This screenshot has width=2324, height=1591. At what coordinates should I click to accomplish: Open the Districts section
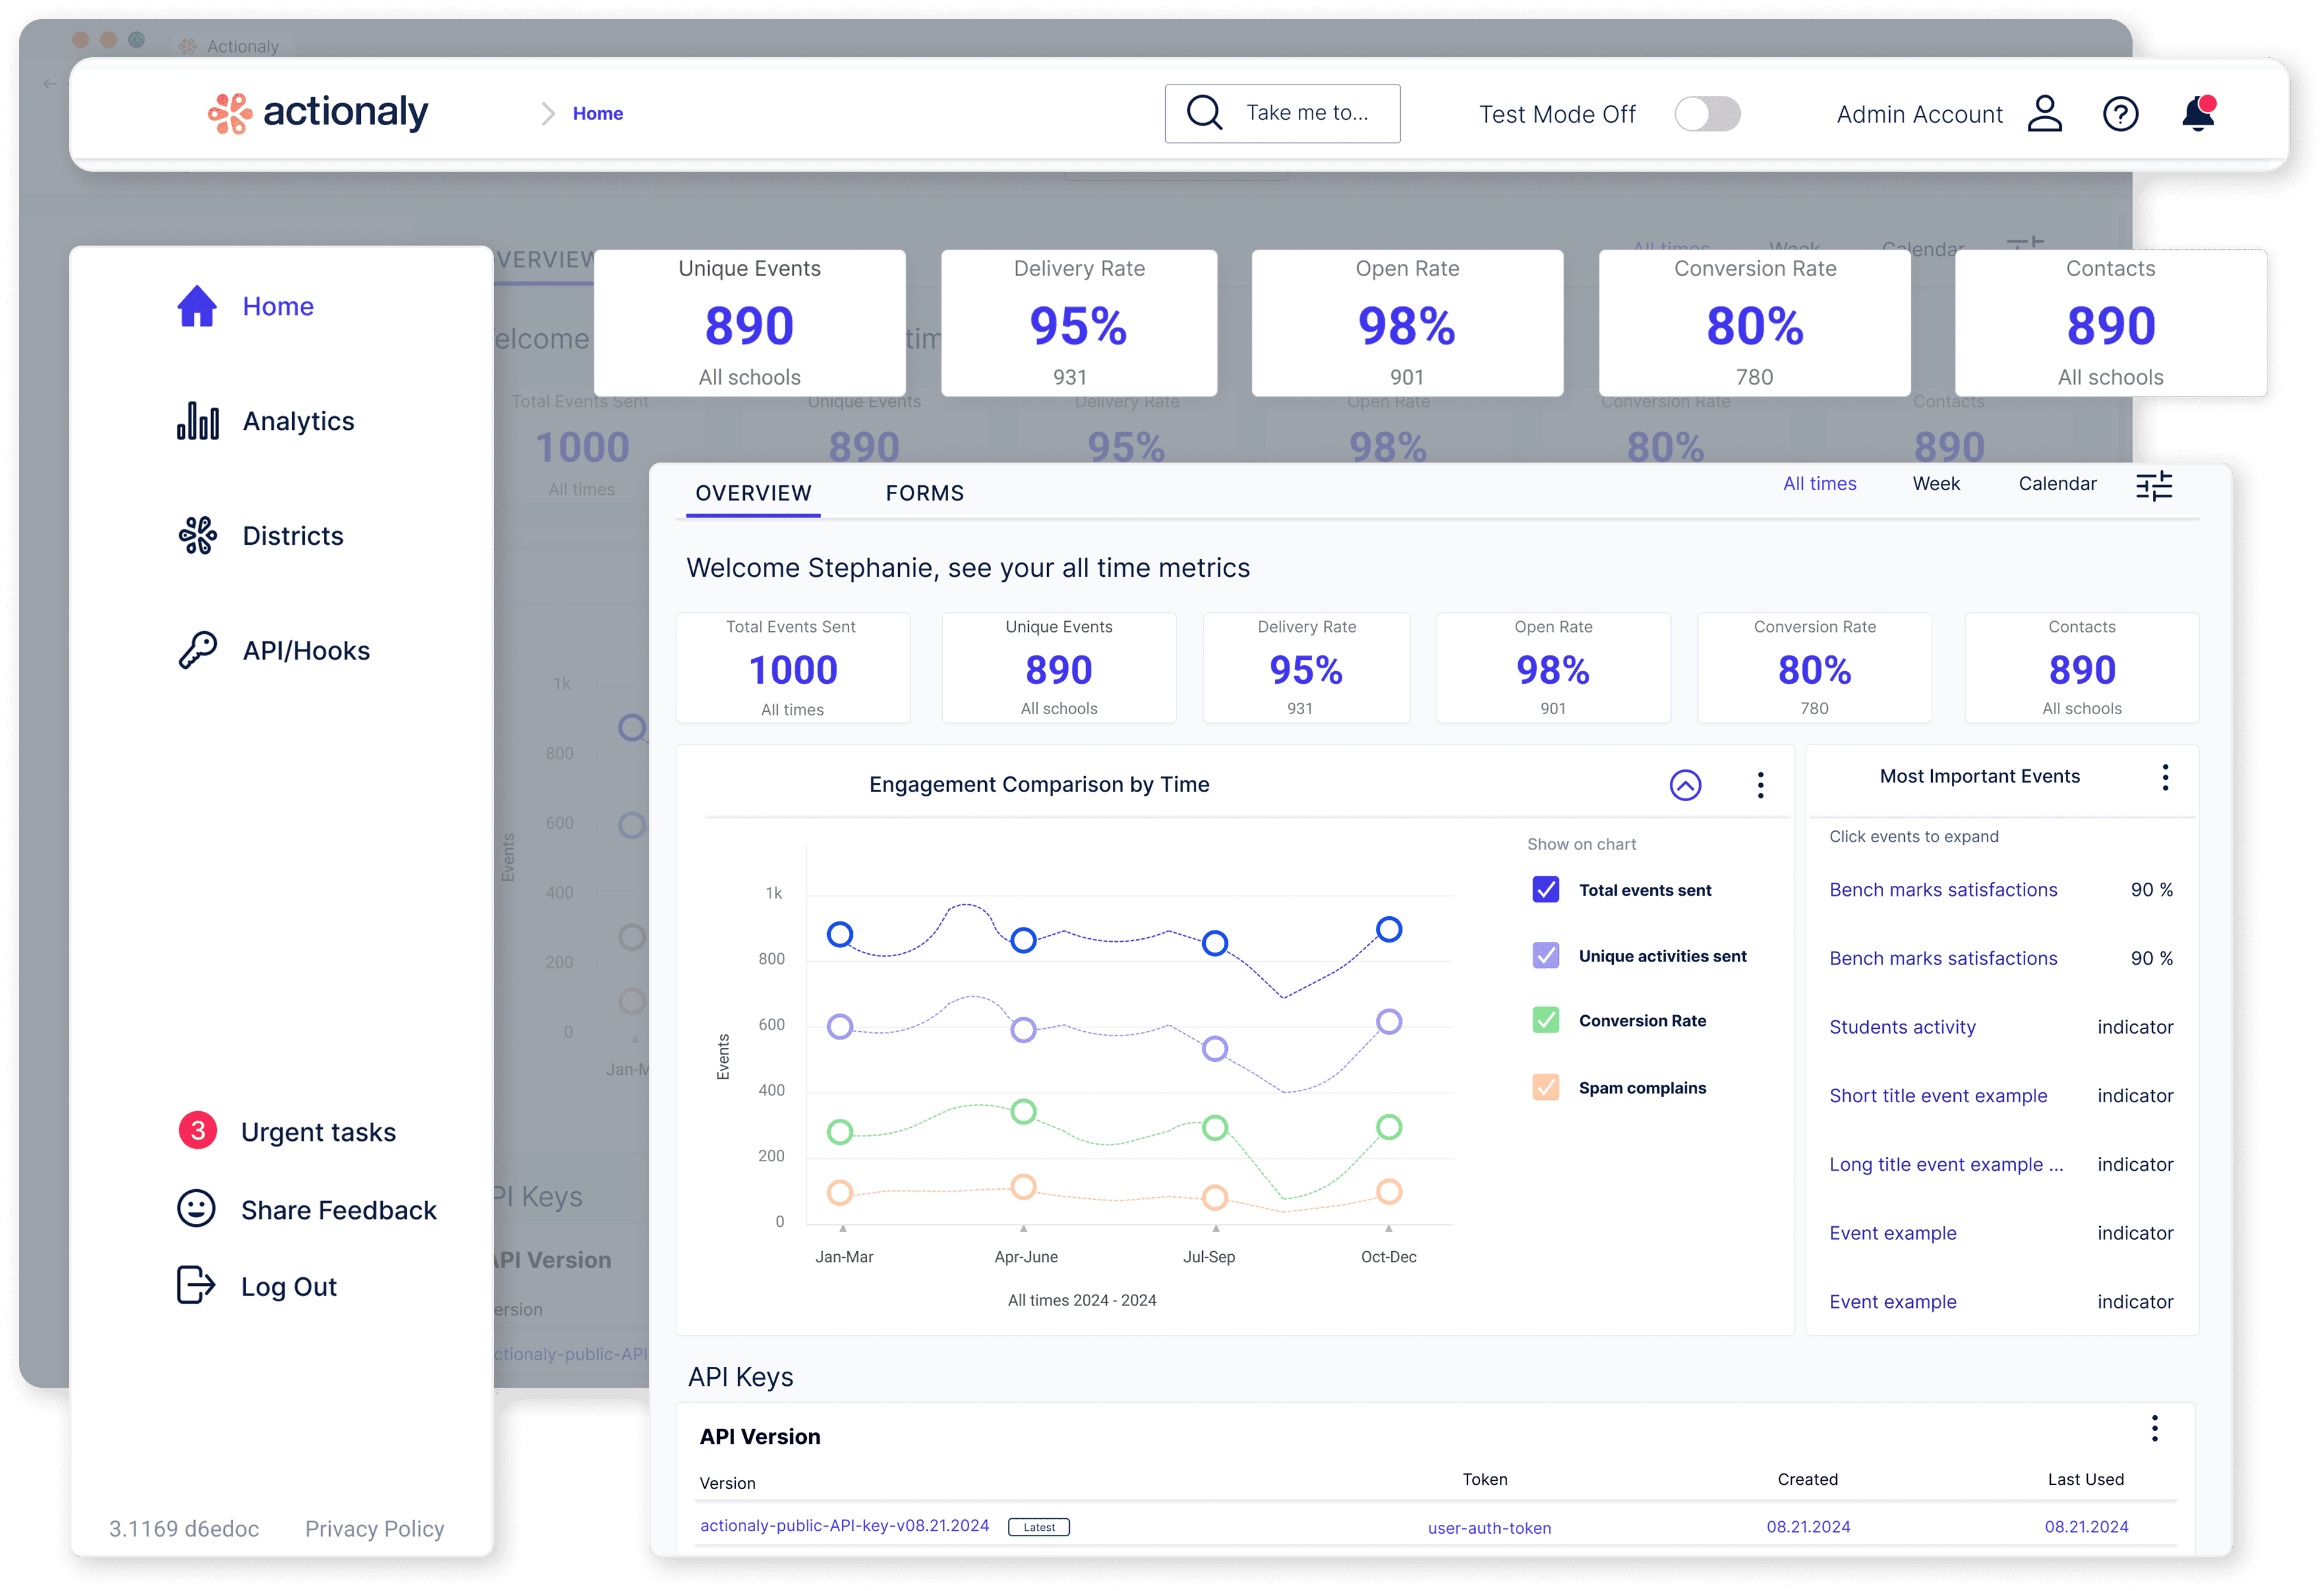click(x=292, y=536)
